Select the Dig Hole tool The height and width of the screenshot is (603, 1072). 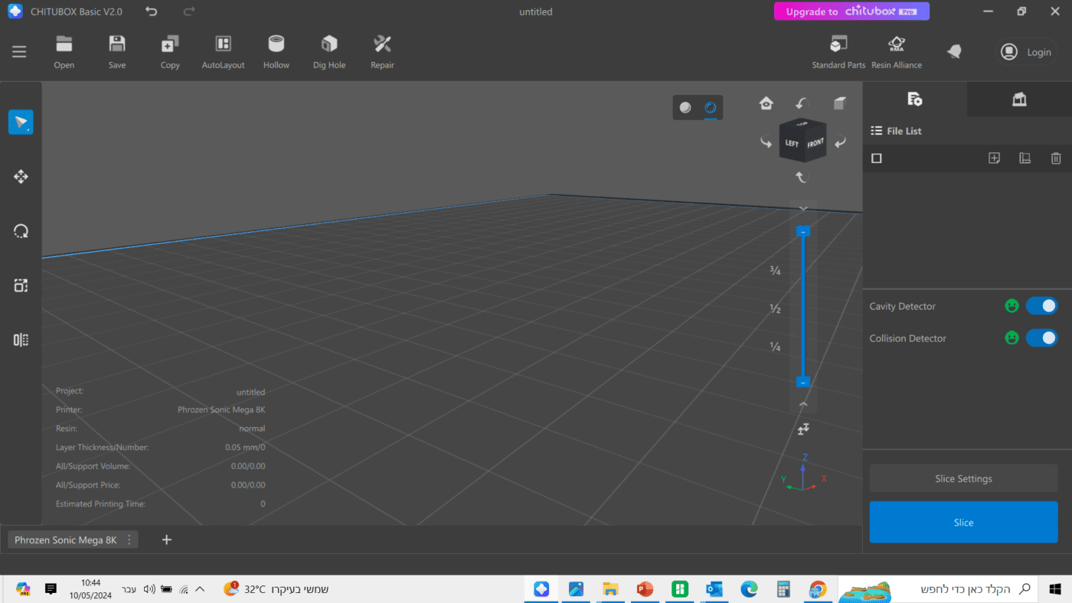(x=329, y=52)
